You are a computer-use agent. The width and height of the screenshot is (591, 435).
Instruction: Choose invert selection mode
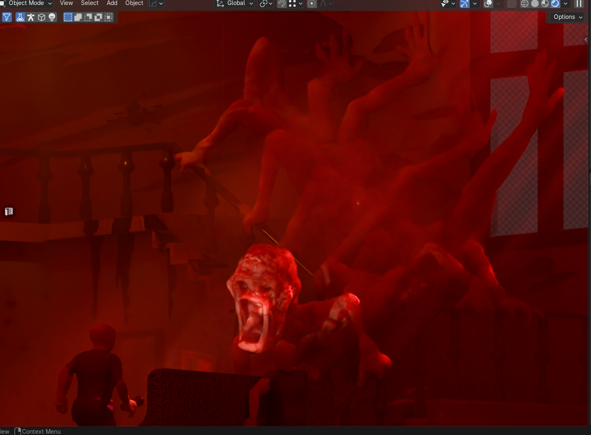[98, 17]
